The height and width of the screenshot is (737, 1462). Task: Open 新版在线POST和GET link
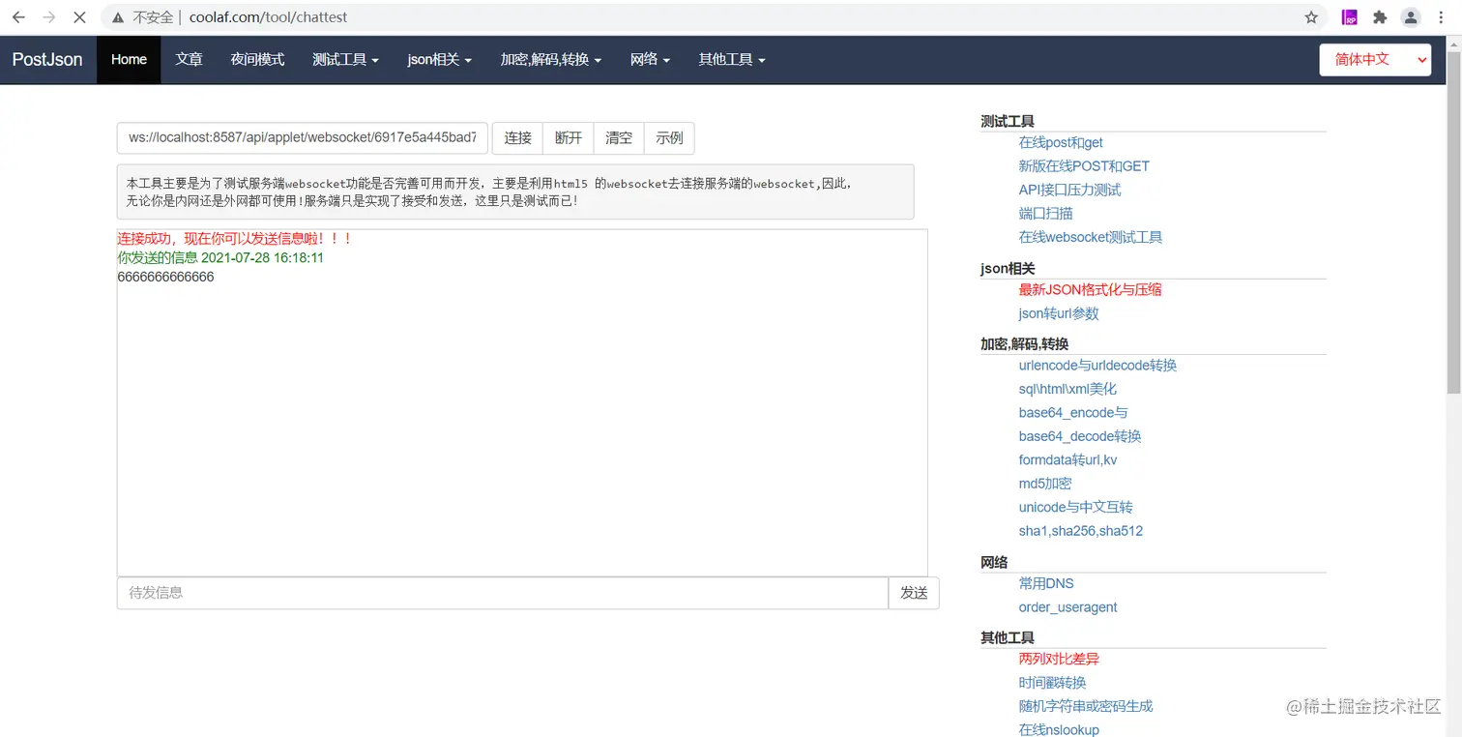pos(1084,166)
